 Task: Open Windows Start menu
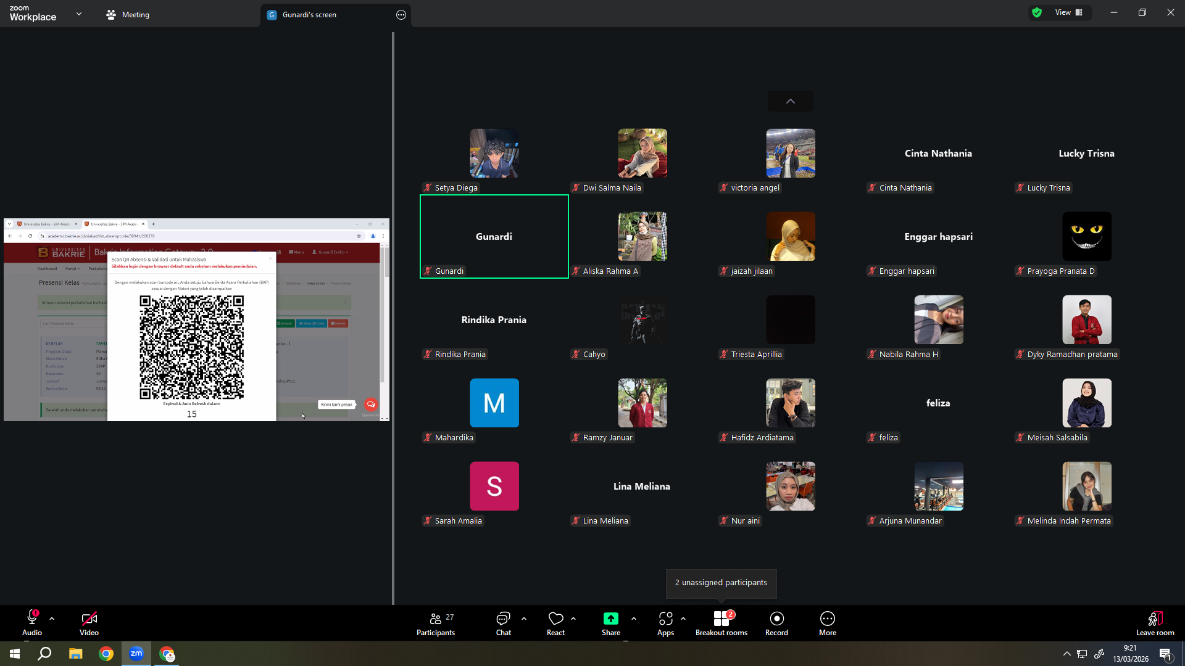(15, 654)
